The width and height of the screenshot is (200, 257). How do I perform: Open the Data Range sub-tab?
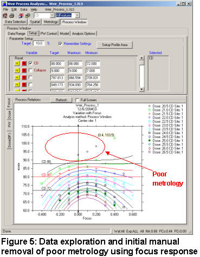tap(17, 34)
